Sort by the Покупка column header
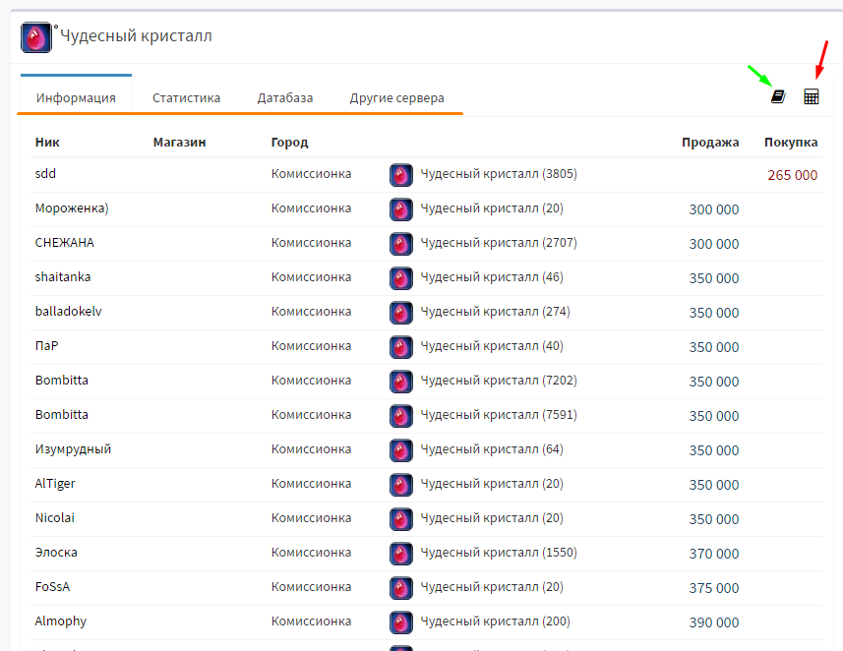The width and height of the screenshot is (843, 651). click(x=791, y=143)
